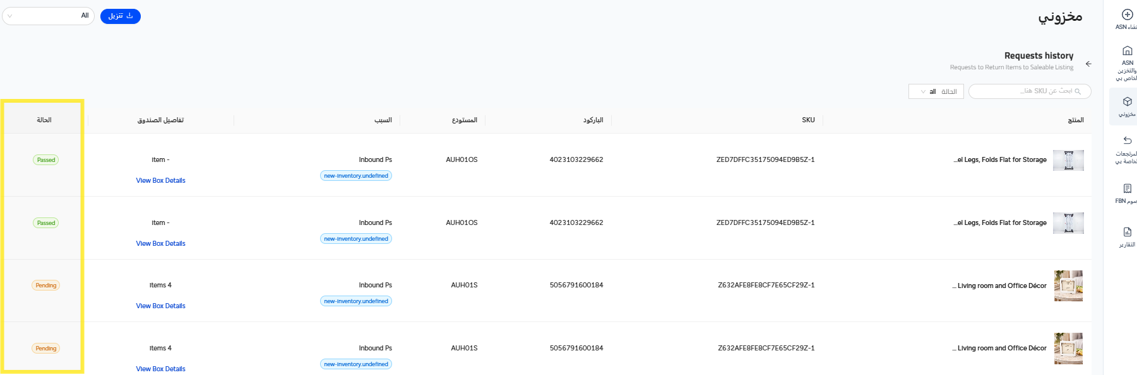Expand the top-left All dropdown

48,16
